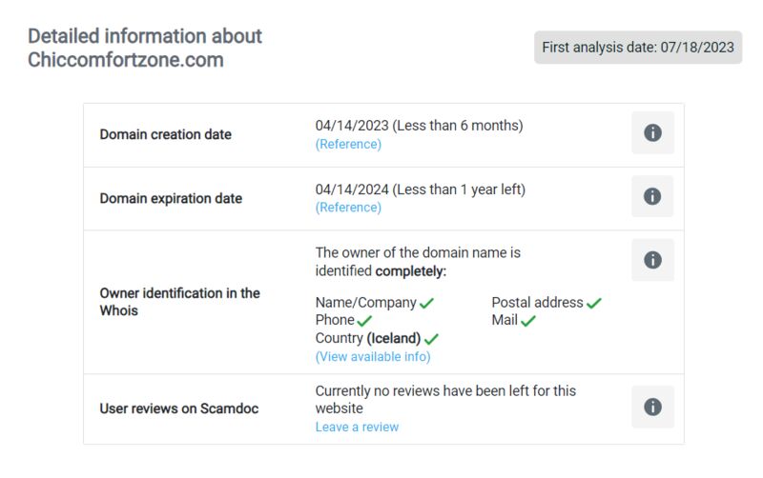This screenshot has width=763, height=478.
Task: Click info icon for User reviews row
Action: [652, 407]
